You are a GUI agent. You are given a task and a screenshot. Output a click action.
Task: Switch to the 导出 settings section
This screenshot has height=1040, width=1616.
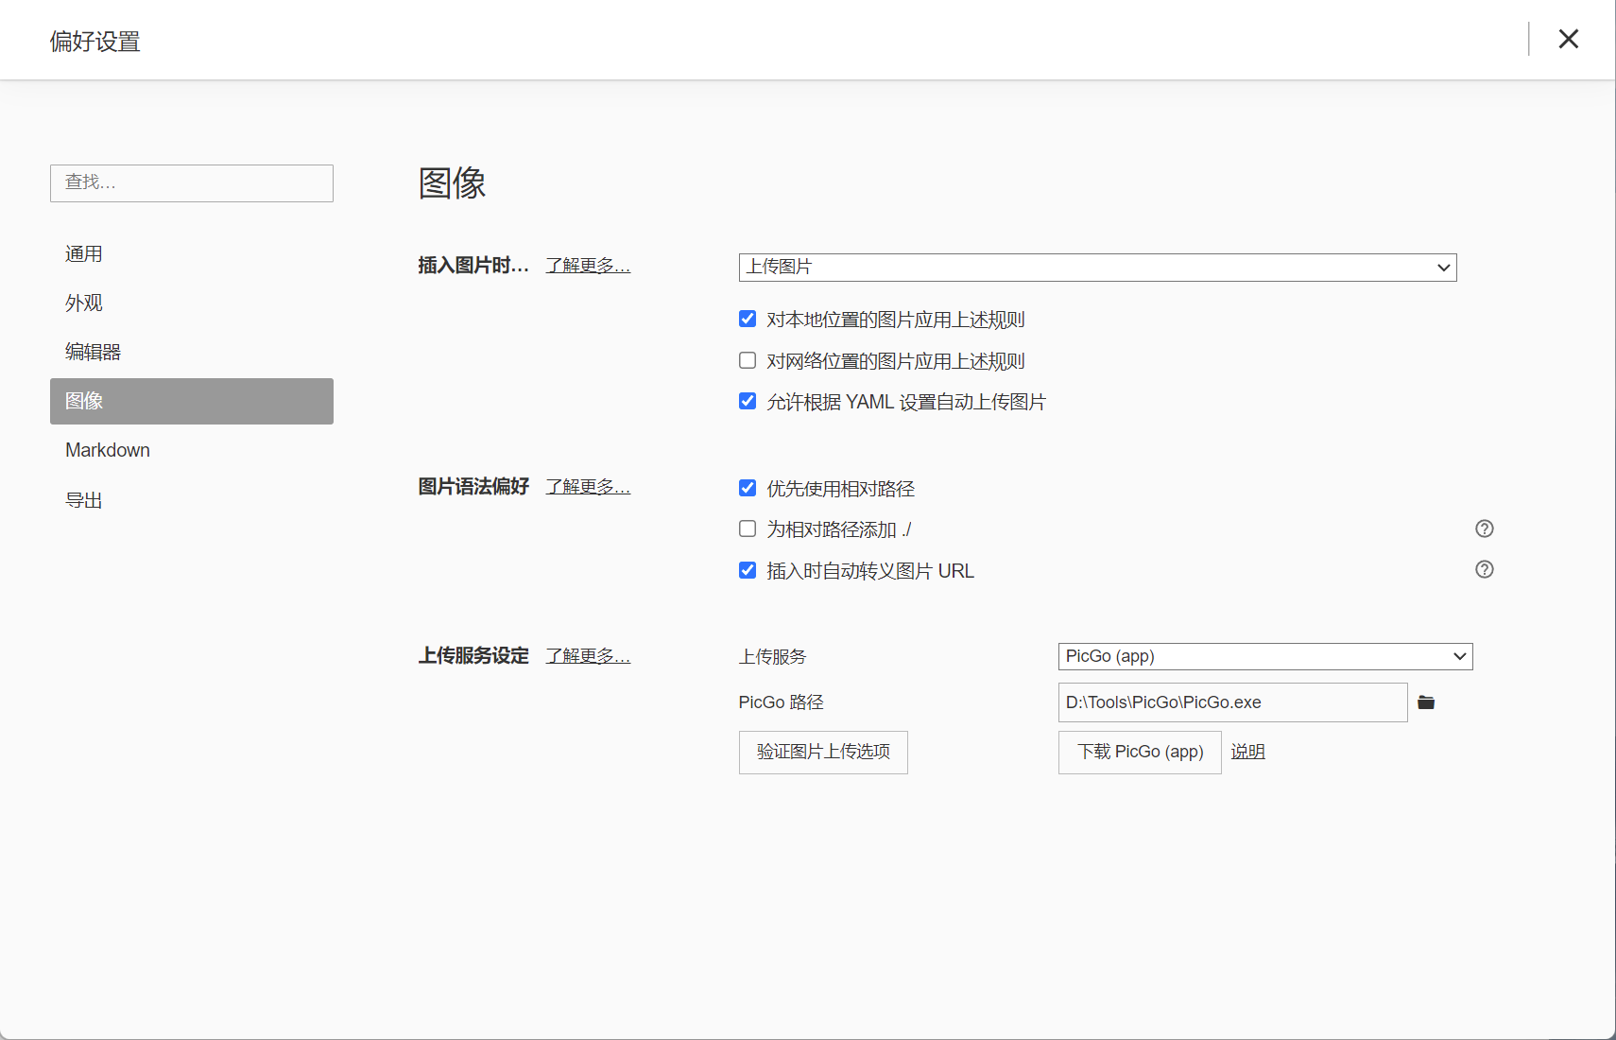coord(192,500)
